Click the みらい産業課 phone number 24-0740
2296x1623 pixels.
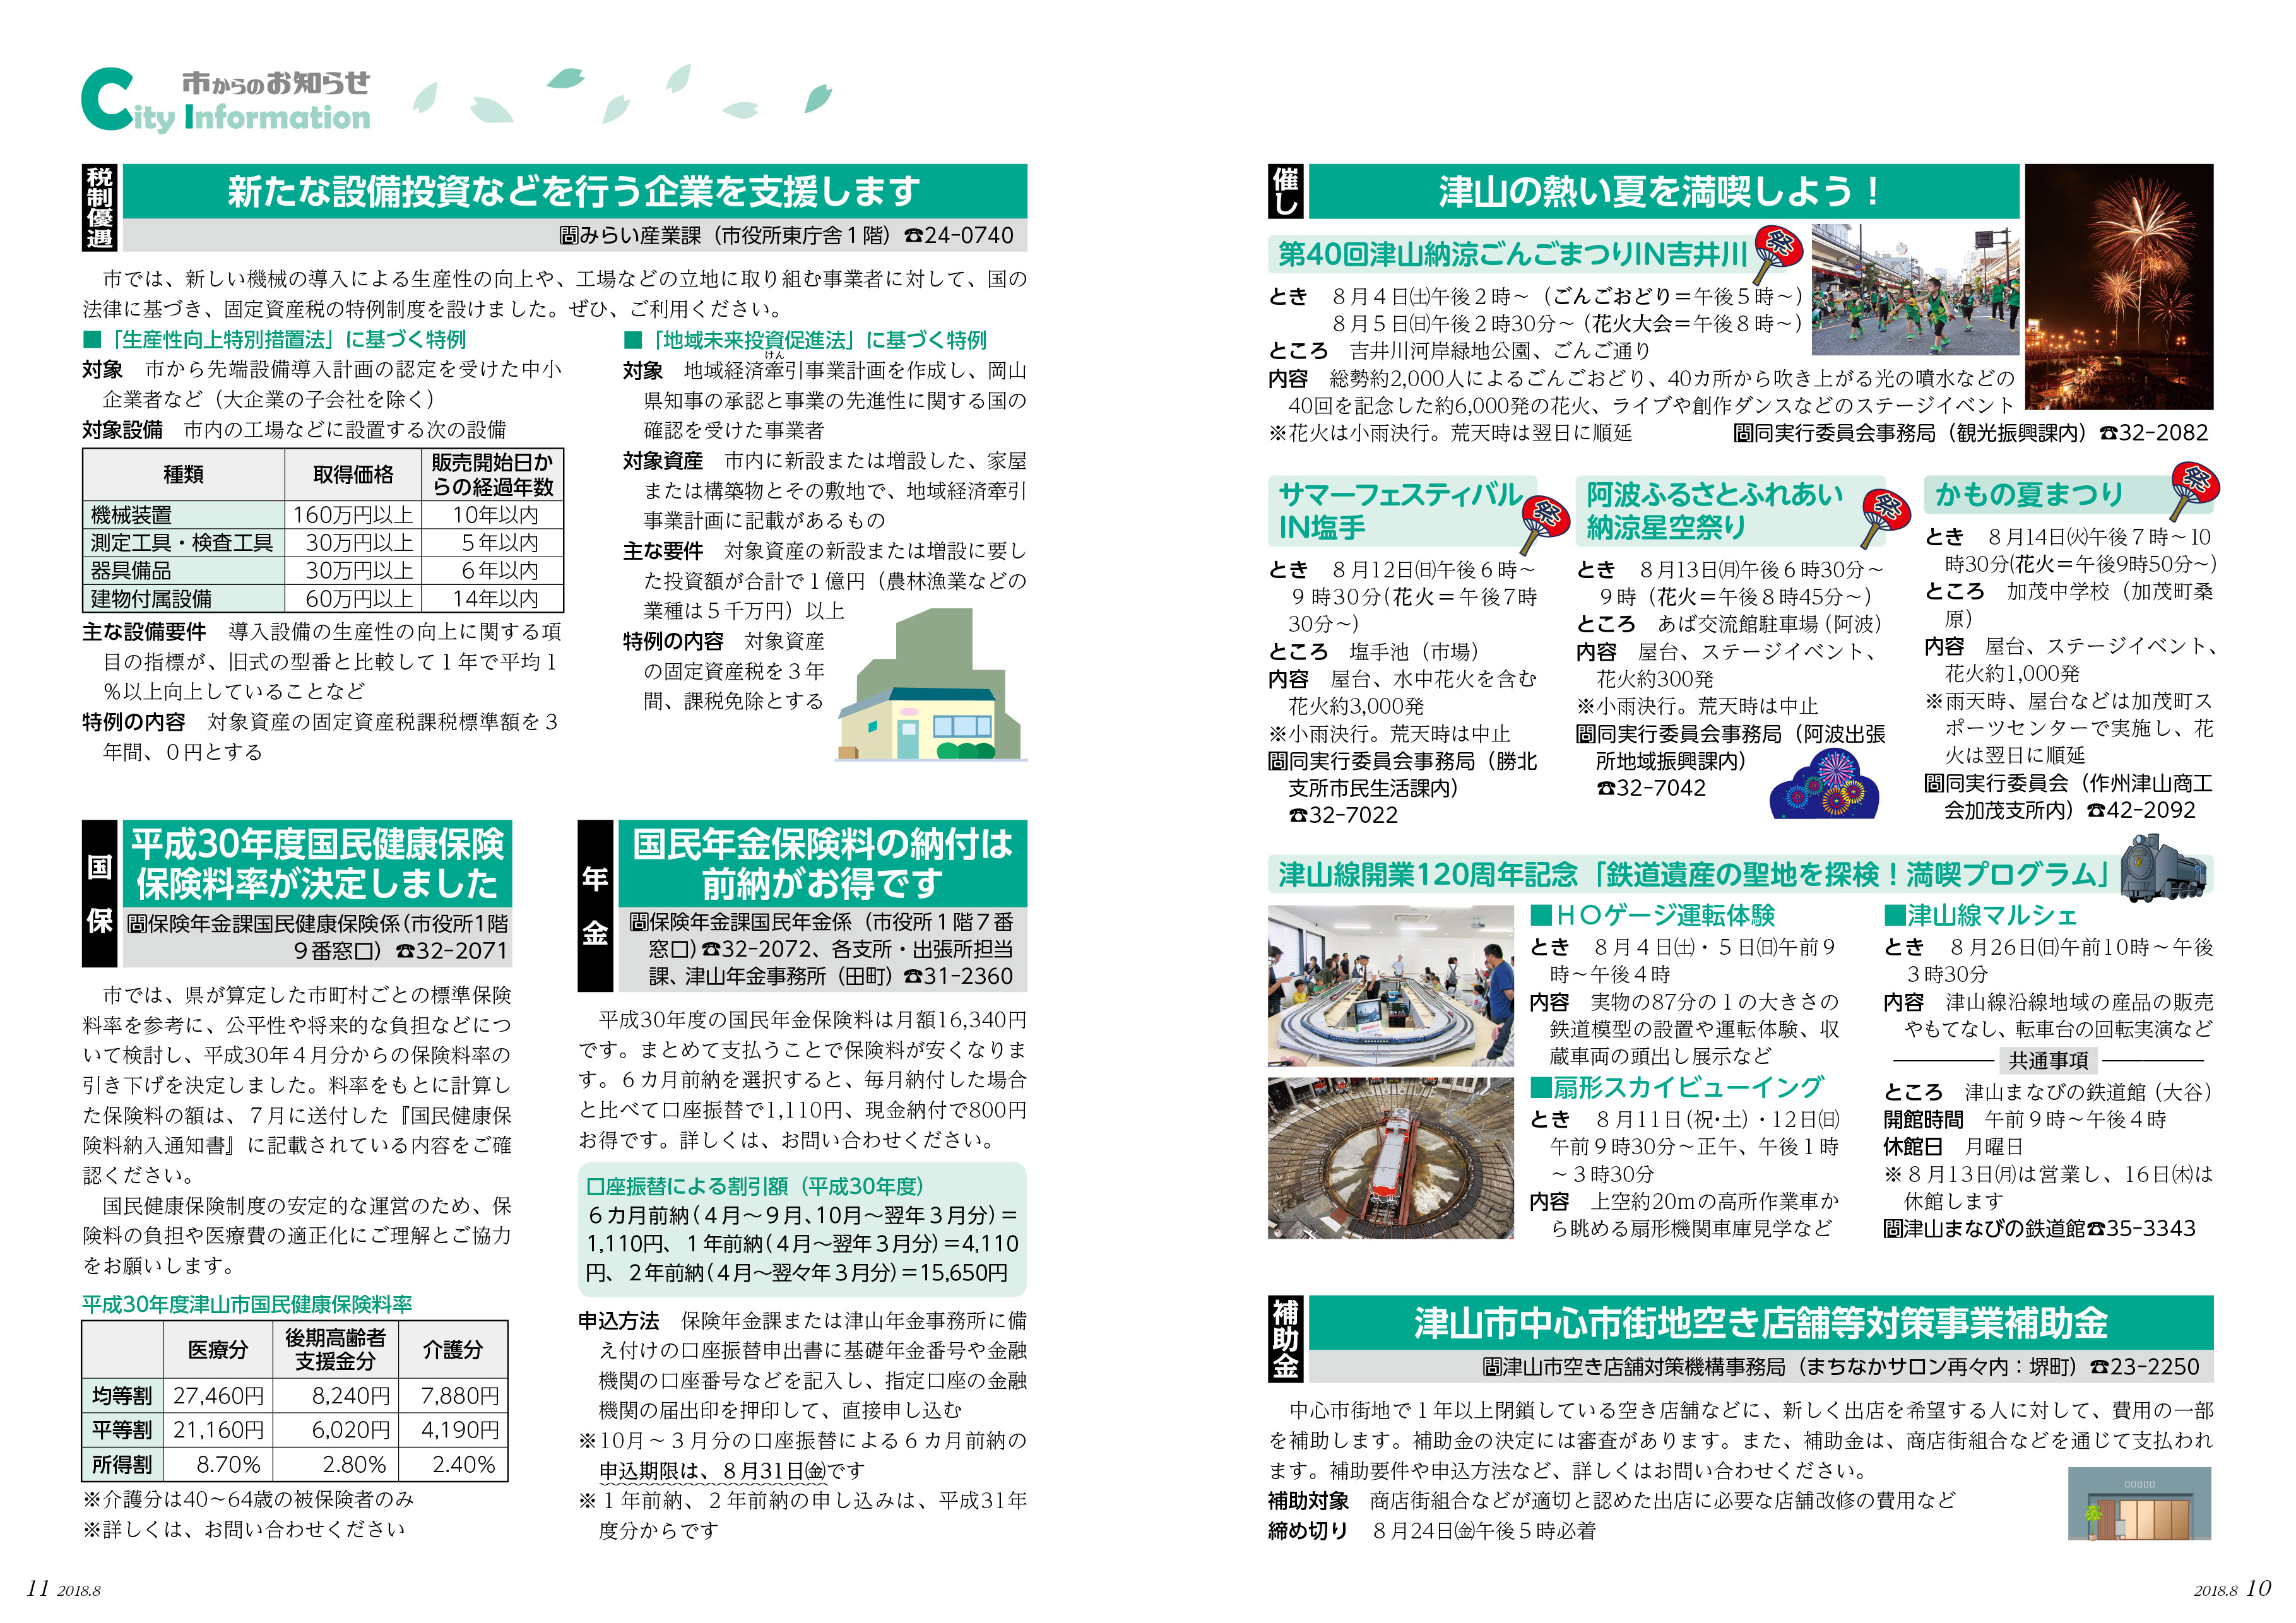(x=959, y=235)
